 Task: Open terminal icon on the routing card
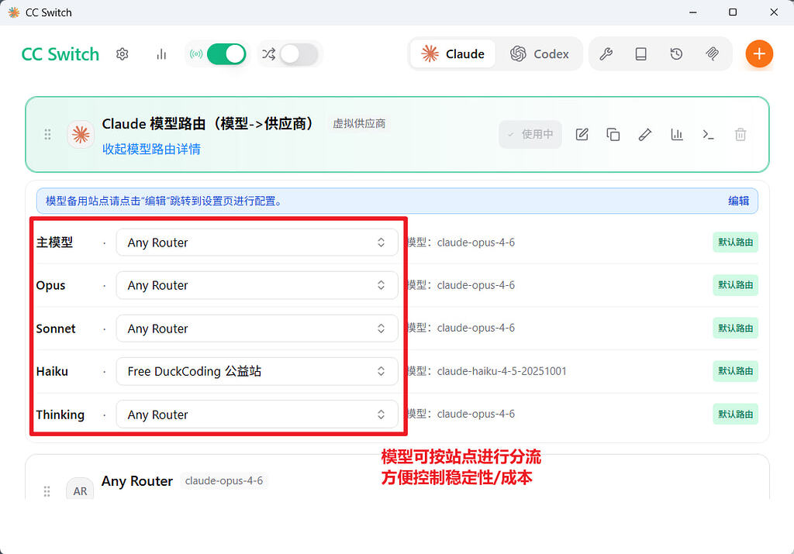tap(708, 134)
